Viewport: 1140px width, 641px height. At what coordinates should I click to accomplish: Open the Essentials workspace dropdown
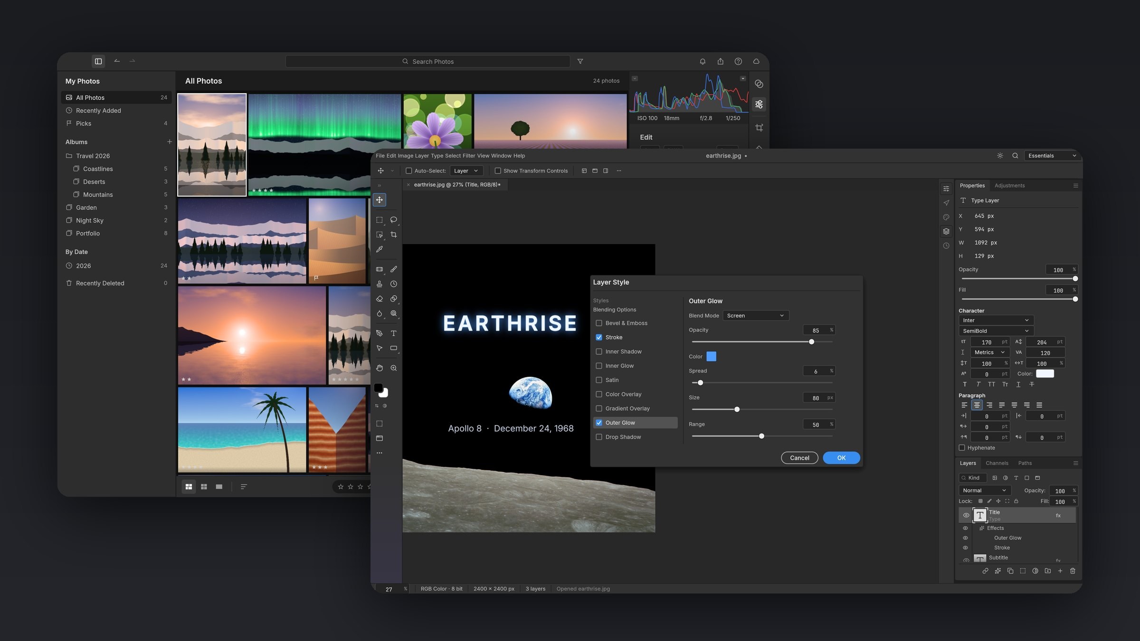coord(1052,156)
